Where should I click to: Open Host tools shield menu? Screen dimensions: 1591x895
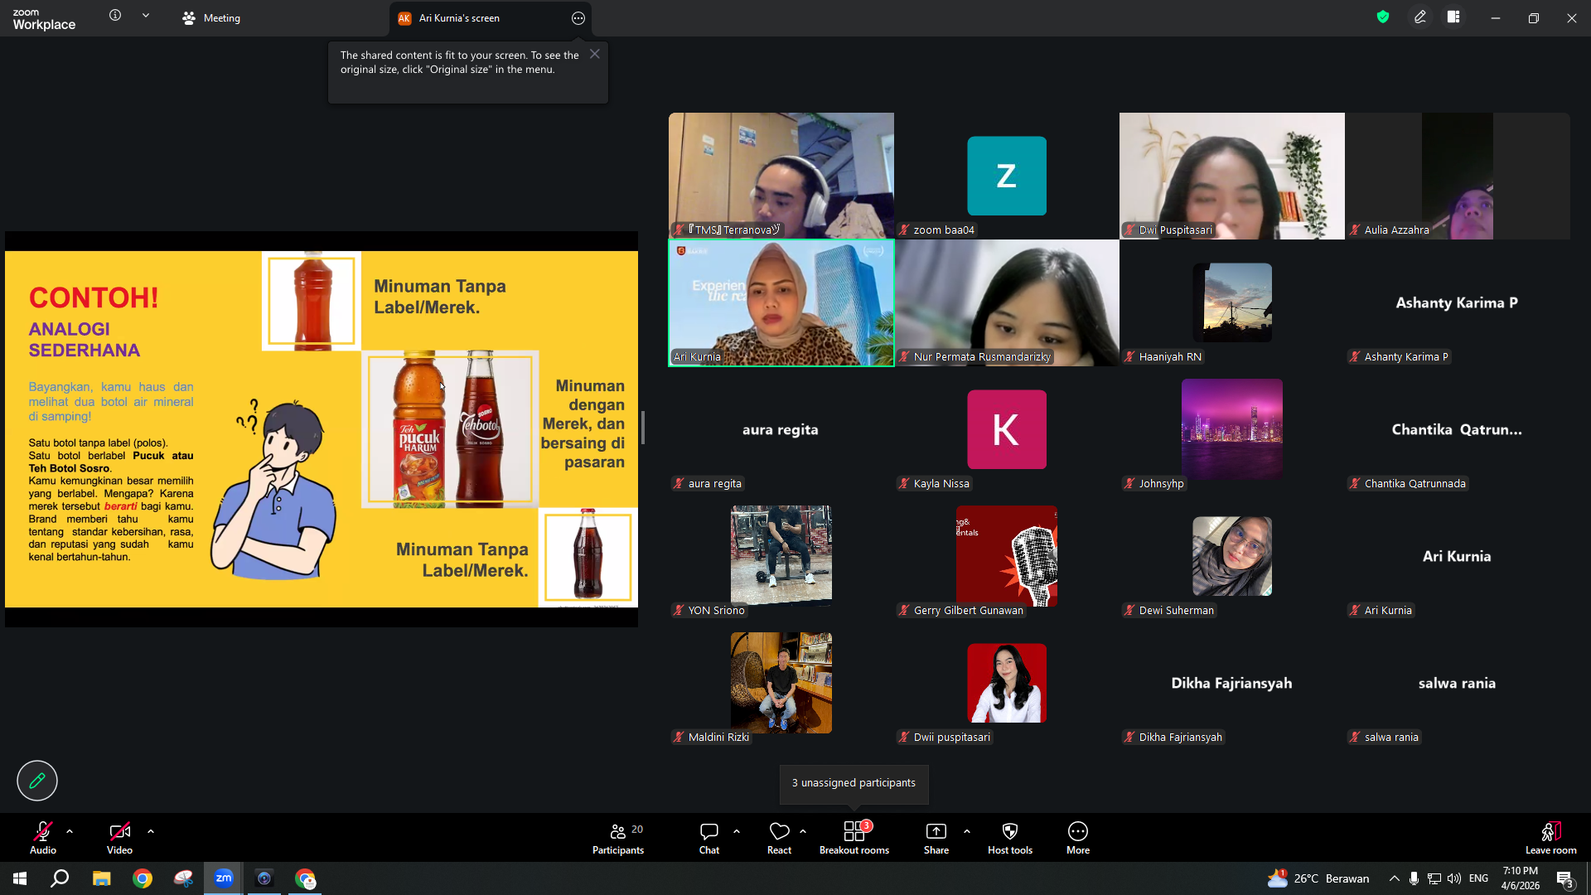coord(1010,838)
